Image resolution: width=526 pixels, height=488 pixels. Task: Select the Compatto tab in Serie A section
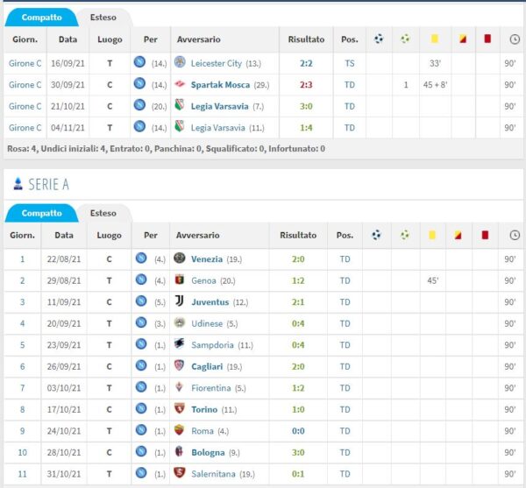pos(41,214)
